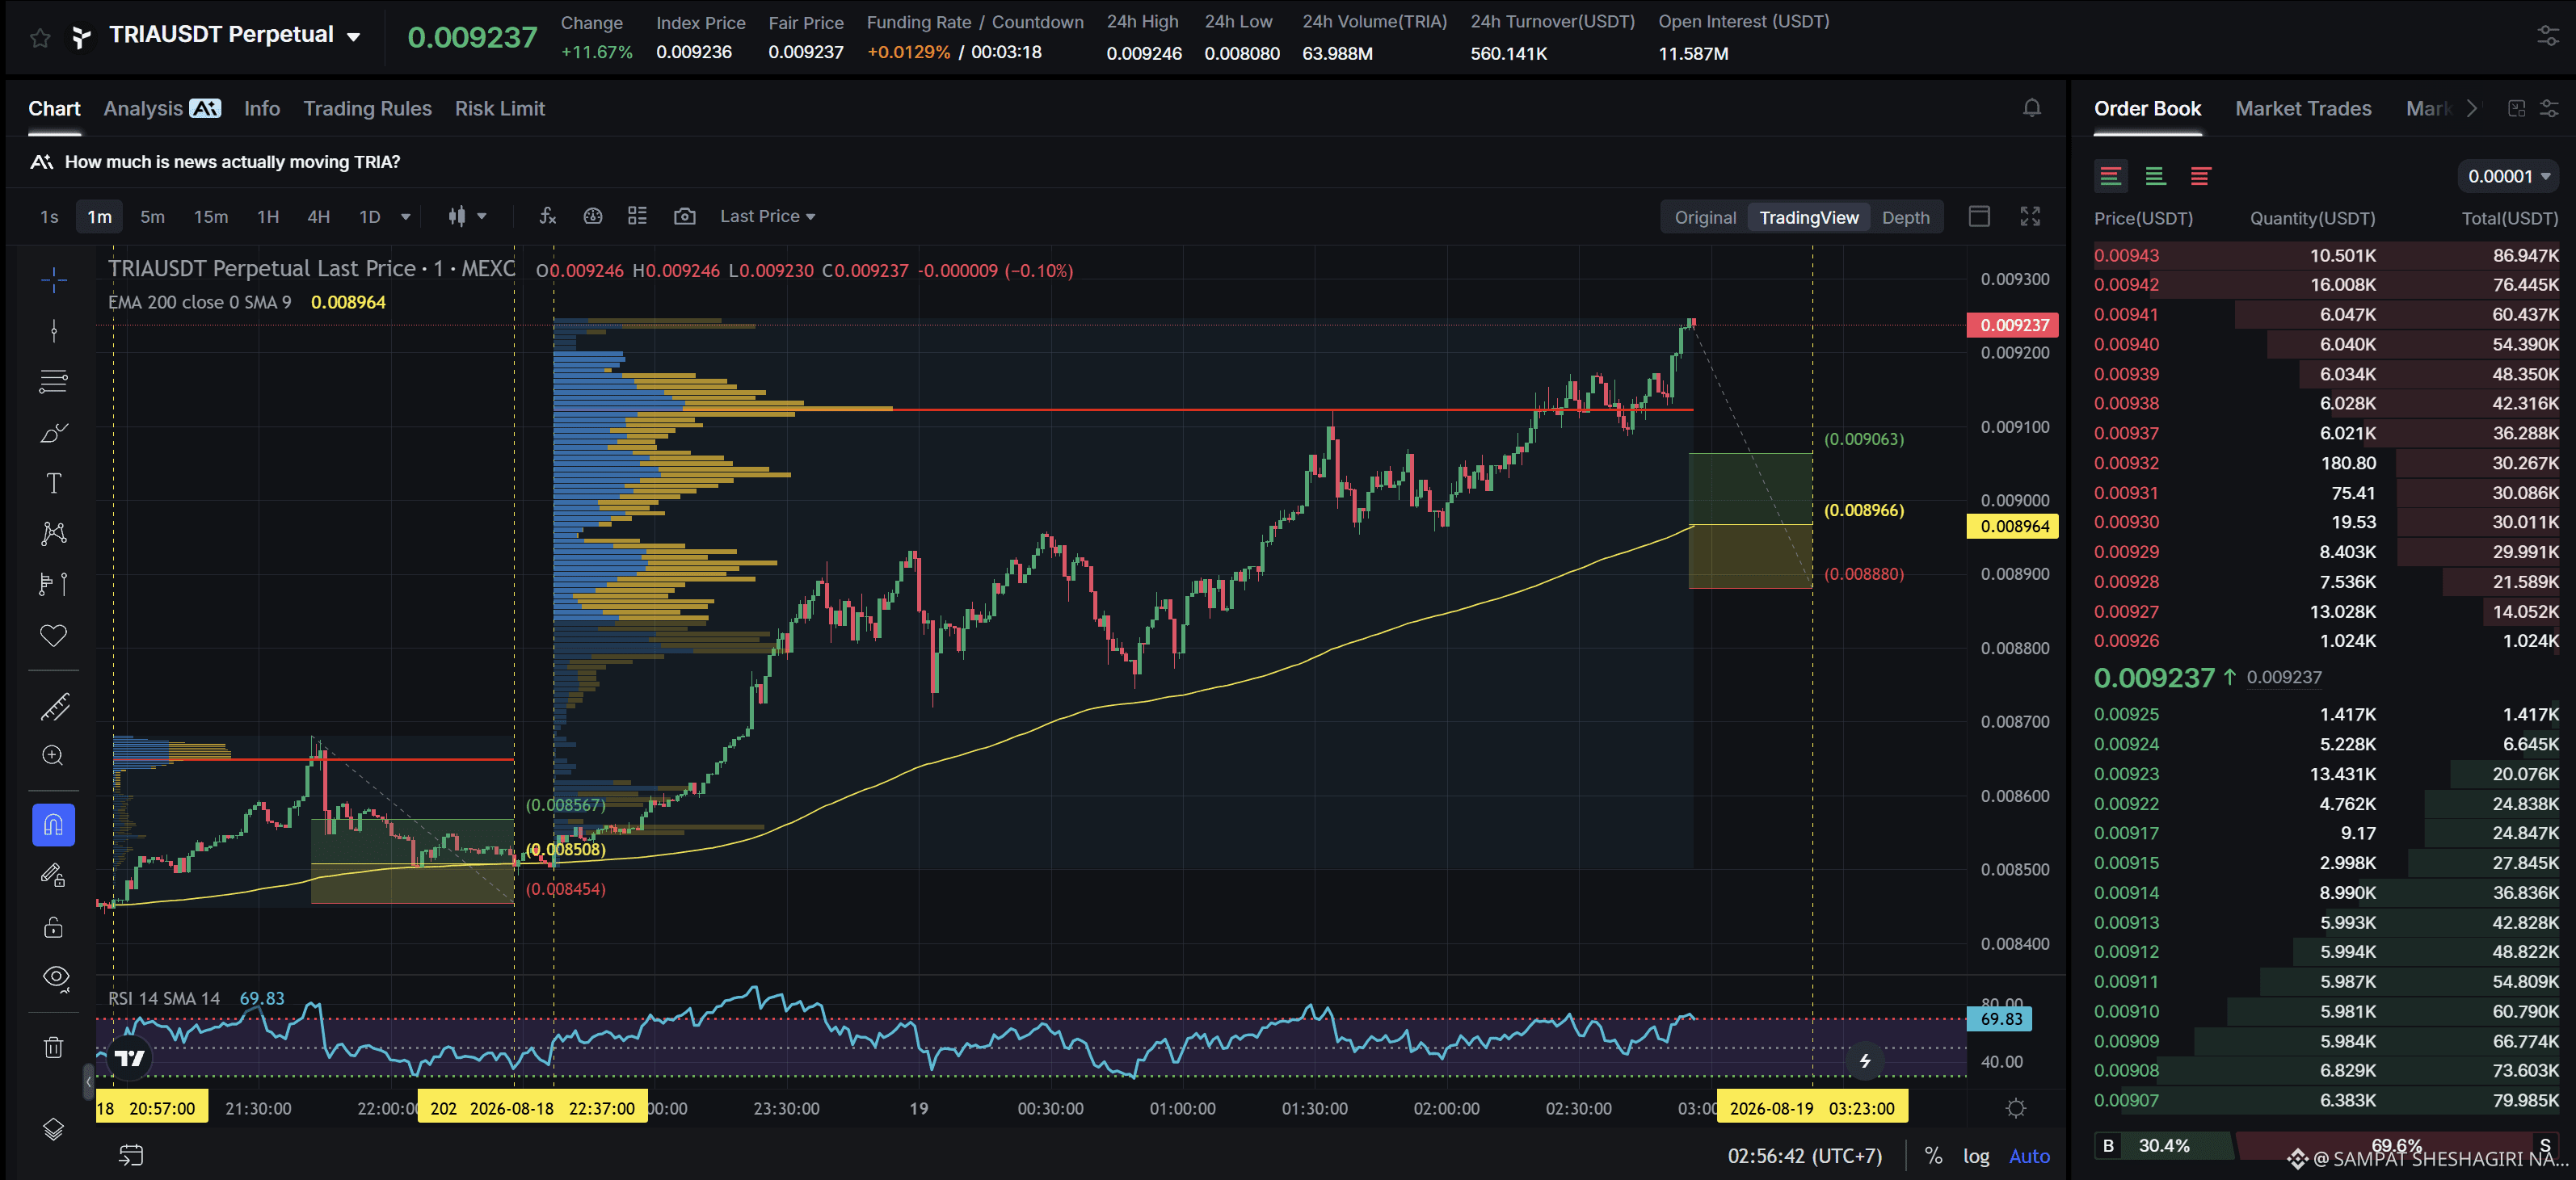Select the 15m timeframe
Viewport: 2576px width, 1180px height.
(x=210, y=216)
